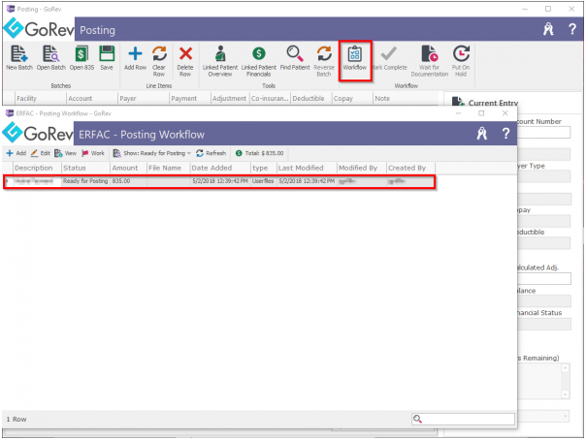This screenshot has height=439, width=586.
Task: Click View in Posting Workflow toolbar
Action: click(x=65, y=153)
